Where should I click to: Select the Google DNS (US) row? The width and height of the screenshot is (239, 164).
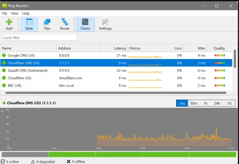[x=116, y=55]
